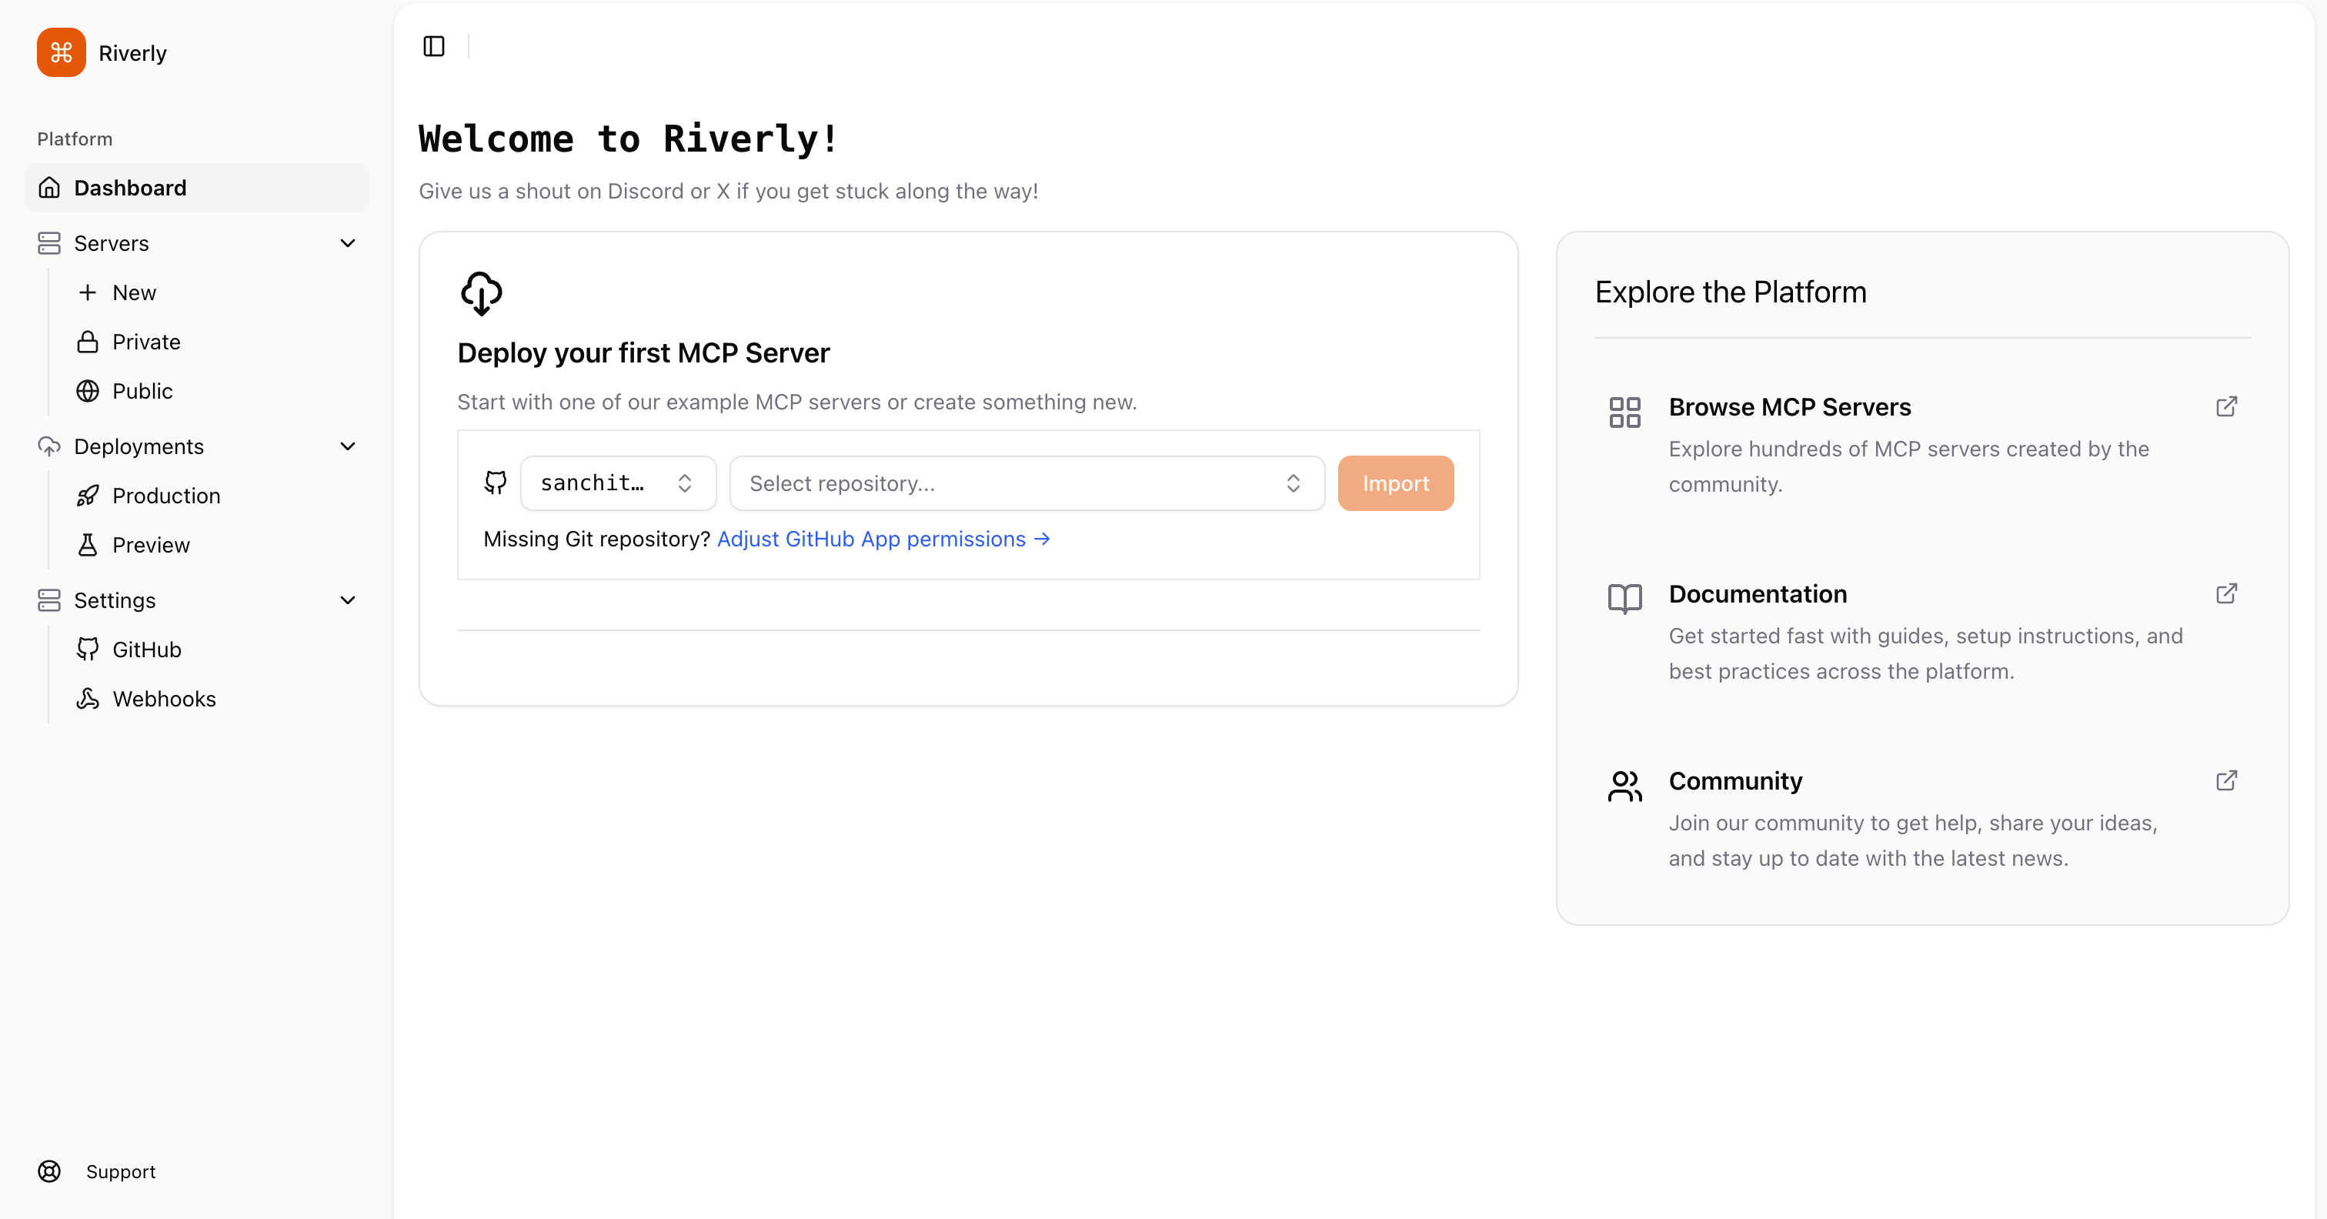This screenshot has height=1219, width=2327.
Task: Click the Browse MCP Servers grid icon
Action: (x=1624, y=412)
